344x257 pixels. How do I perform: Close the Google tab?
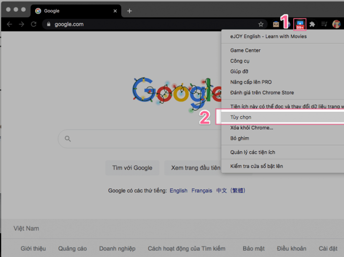coord(115,11)
